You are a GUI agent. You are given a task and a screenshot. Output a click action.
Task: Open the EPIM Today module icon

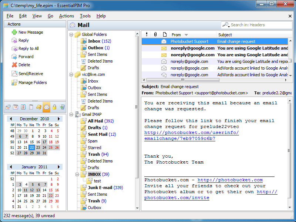point(8,107)
